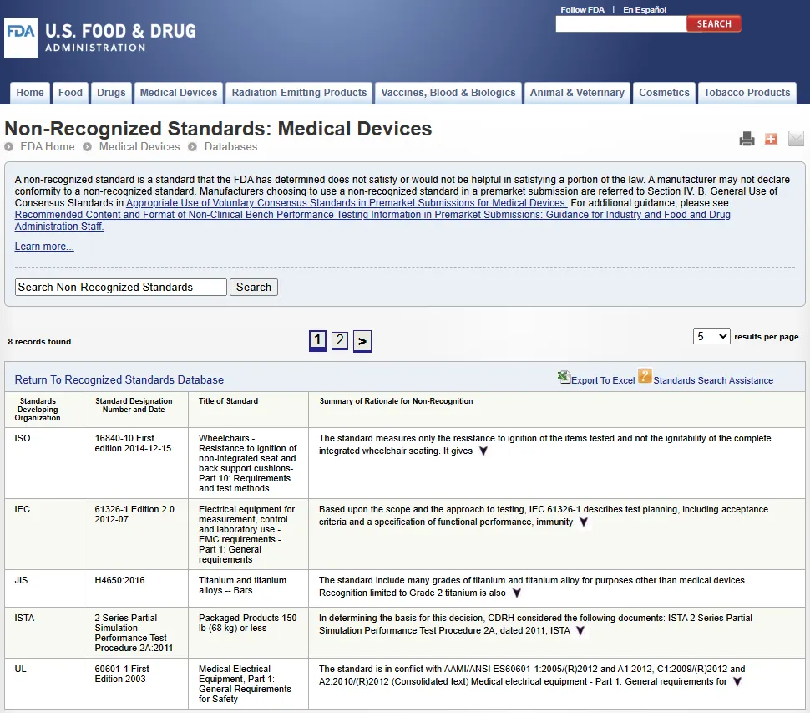The height and width of the screenshot is (713, 810).
Task: Open Vaccines, Blood & Biologics tab
Action: 448,93
